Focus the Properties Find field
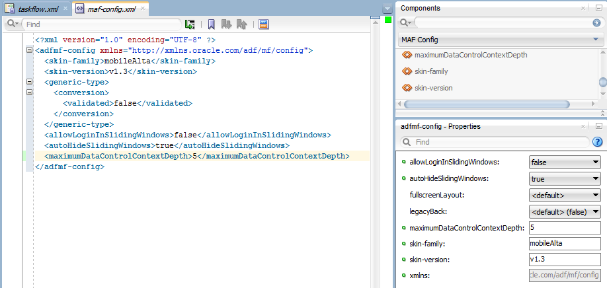 (x=495, y=142)
